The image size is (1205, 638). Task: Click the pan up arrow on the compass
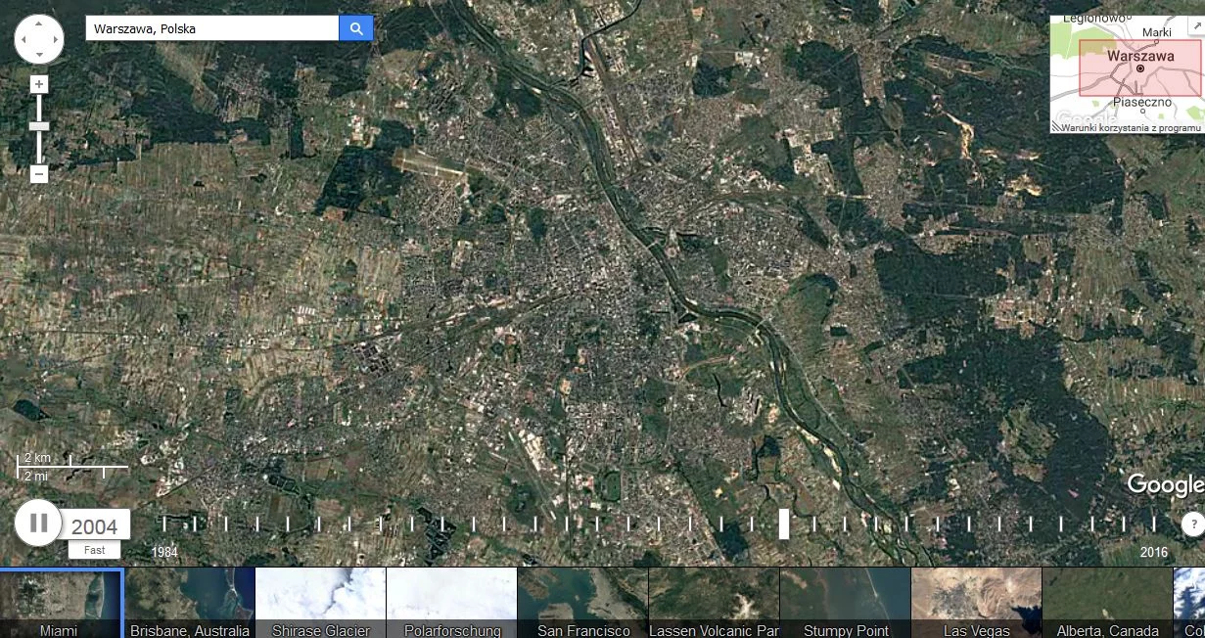39,22
